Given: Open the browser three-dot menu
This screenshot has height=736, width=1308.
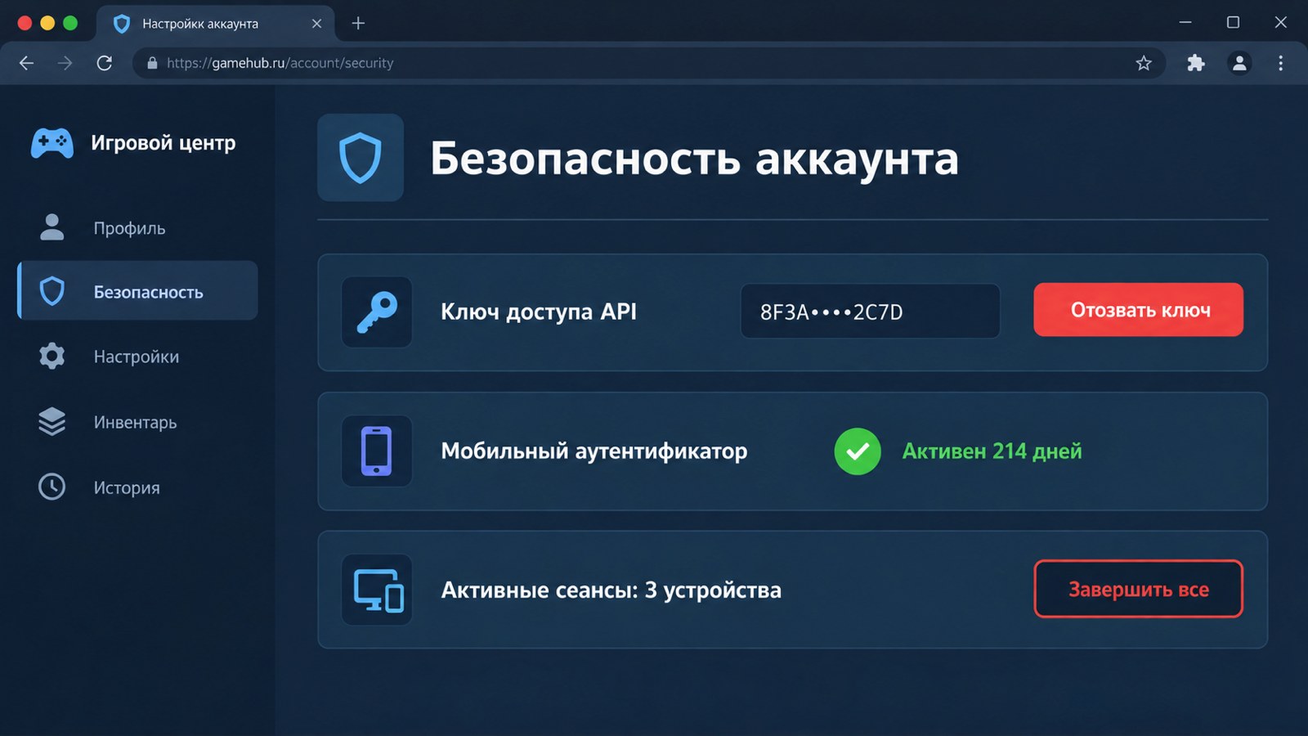Looking at the screenshot, I should click(x=1281, y=63).
